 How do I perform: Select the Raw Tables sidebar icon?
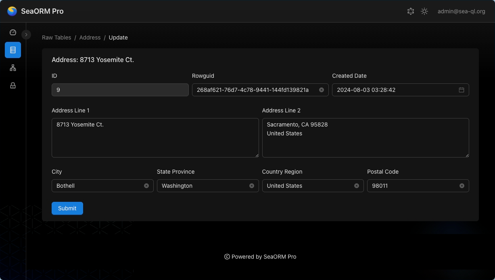(x=13, y=50)
